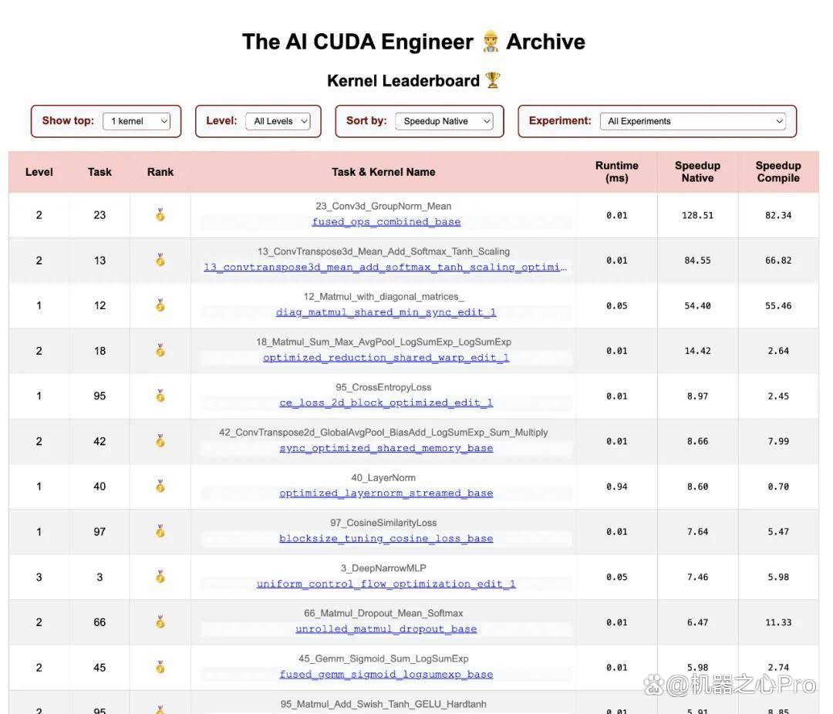This screenshot has height=714, width=833.
Task: Click the Speedup Native column header
Action: click(x=697, y=172)
